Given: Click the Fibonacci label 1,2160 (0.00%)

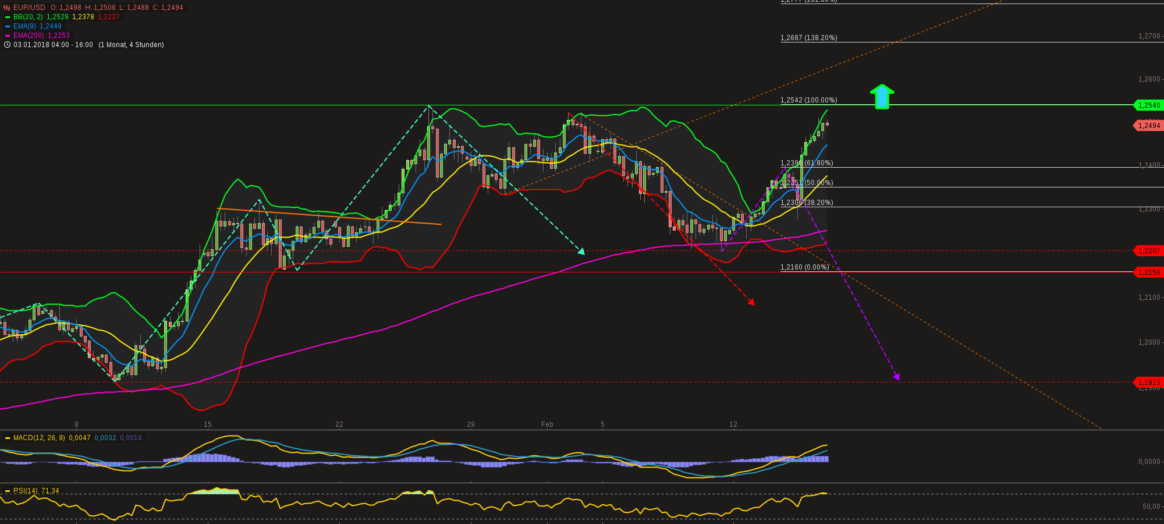Looking at the screenshot, I should coord(805,267).
